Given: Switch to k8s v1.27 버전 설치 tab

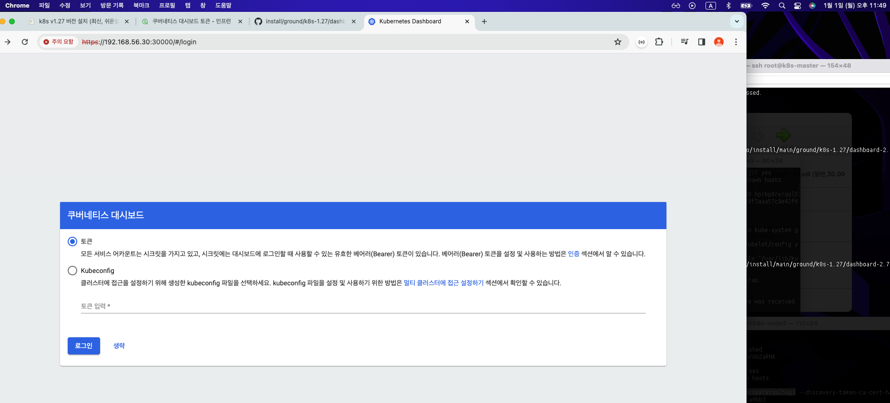Looking at the screenshot, I should pyautogui.click(x=78, y=21).
